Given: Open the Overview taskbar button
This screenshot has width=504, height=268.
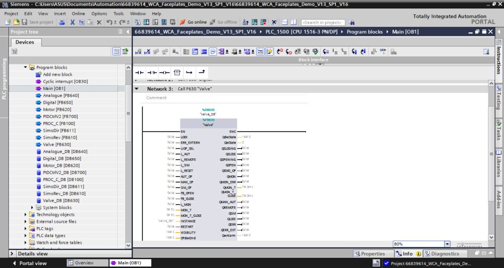Looking at the screenshot, I should tap(88, 263).
